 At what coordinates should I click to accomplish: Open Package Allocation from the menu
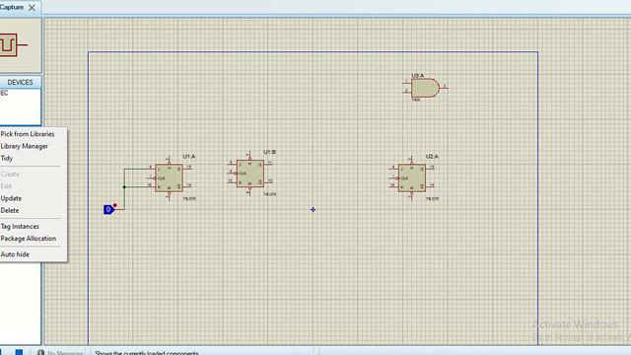[29, 239]
